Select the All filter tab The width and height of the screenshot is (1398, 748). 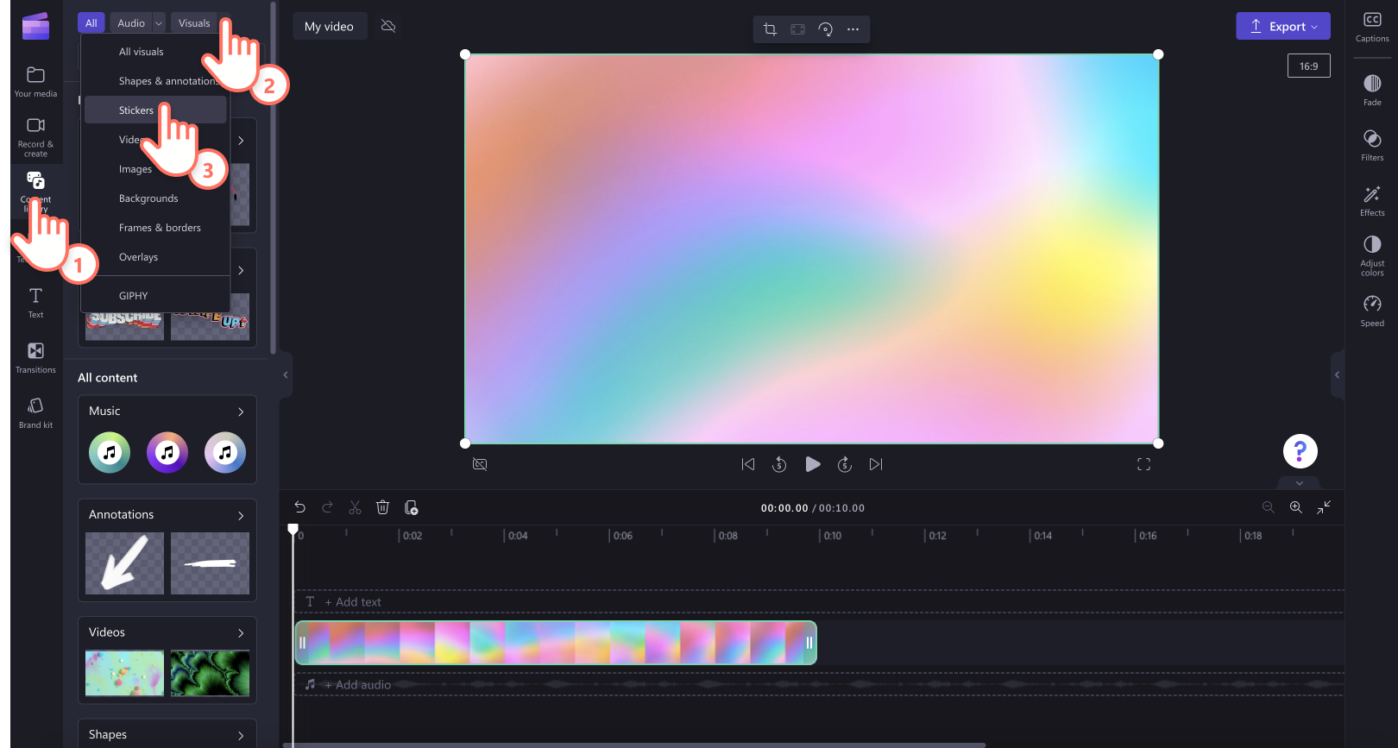click(x=91, y=23)
